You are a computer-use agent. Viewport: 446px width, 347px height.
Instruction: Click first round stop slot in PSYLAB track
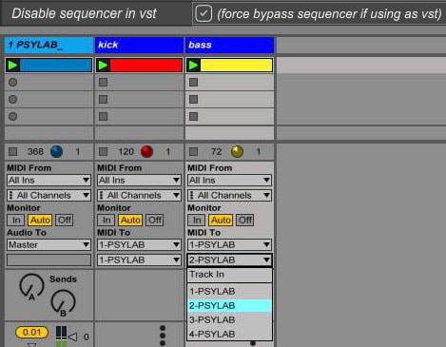12,83
